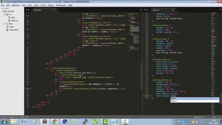Open Windows Explorer from taskbar
This screenshot has height=125, width=222.
click(x=14, y=122)
